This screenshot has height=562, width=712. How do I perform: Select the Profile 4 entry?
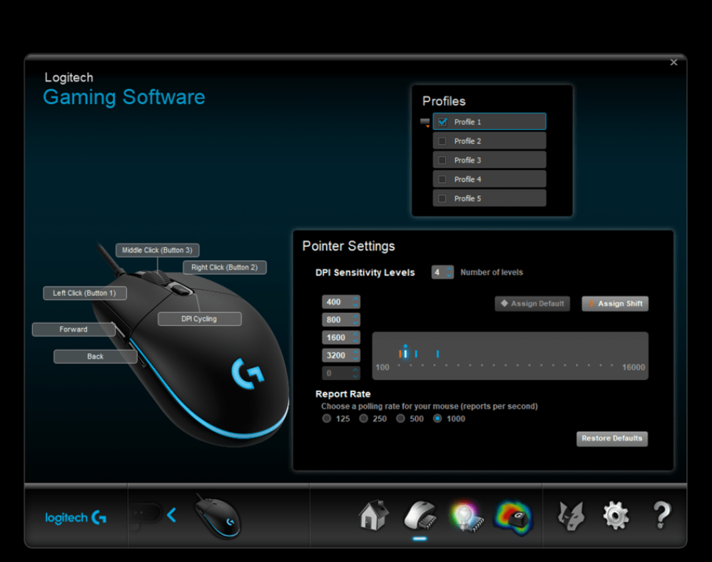coord(489,179)
